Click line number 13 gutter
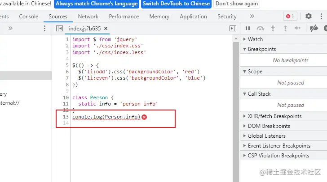 tap(66, 117)
